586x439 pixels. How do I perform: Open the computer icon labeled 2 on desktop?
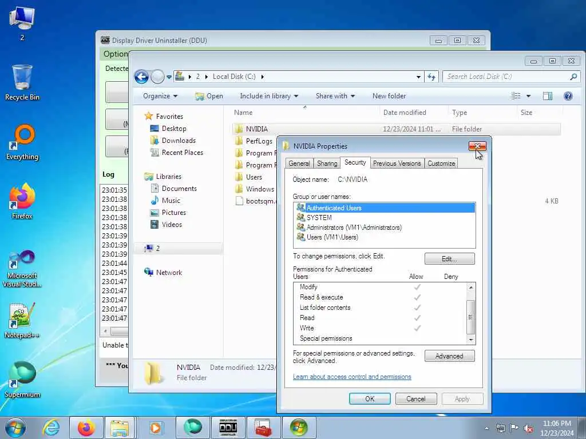(22, 23)
